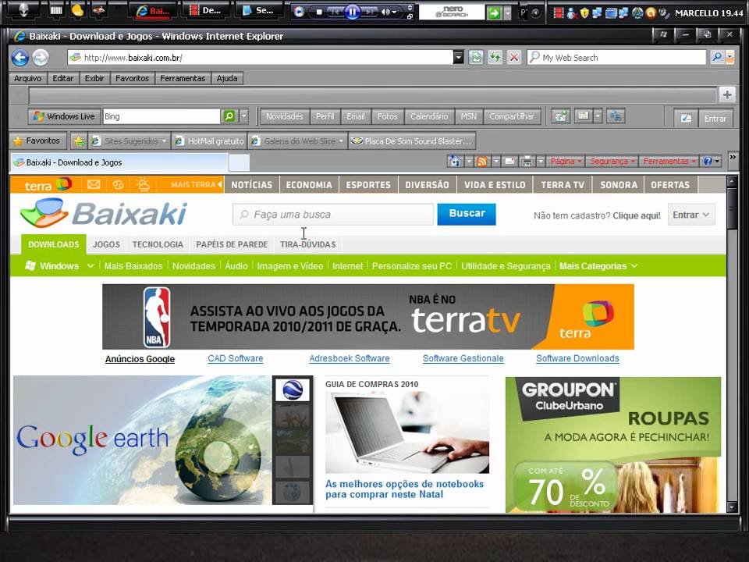Open the Página command bar menu
Screen dimensions: 749x562
(x=566, y=161)
